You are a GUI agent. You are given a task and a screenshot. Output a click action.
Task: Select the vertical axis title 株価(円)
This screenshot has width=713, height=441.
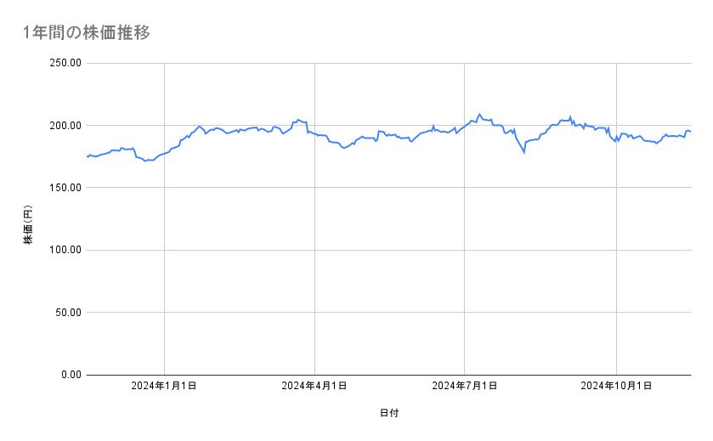coord(28,228)
